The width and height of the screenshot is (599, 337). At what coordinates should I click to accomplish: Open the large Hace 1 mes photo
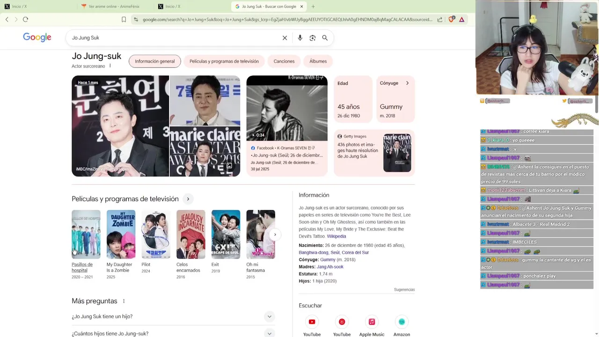point(120,126)
